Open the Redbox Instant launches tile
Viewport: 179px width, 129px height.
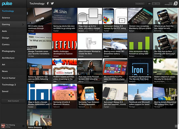(x=65, y=71)
